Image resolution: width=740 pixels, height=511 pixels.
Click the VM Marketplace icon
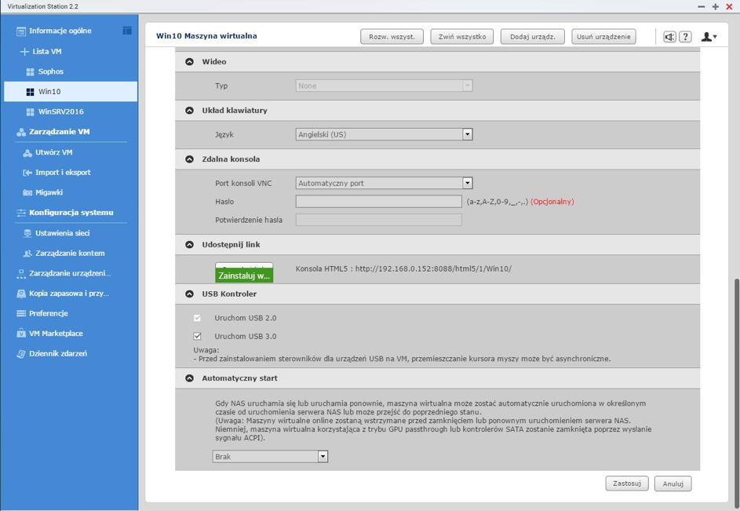tap(21, 334)
